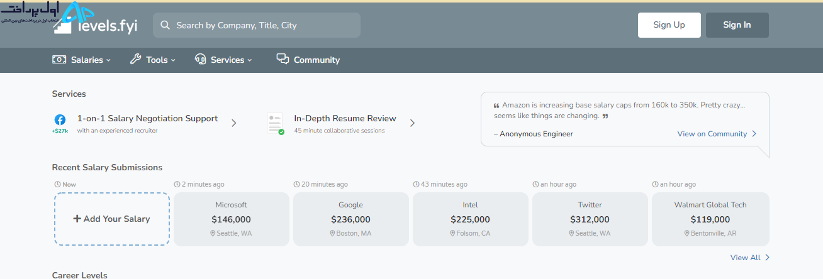Click the plus icon in Add Your Salary

coord(77,219)
